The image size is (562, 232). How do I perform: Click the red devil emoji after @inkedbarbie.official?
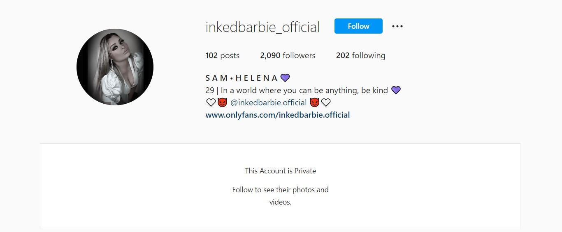coord(315,102)
